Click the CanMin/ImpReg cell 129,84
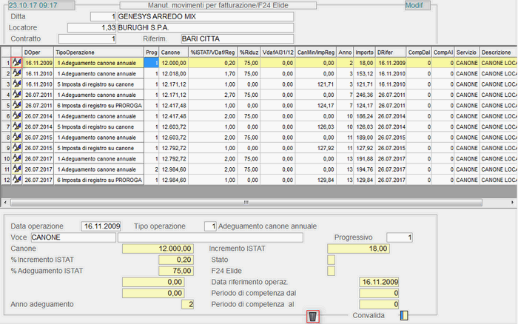Image resolution: width=518 pixels, height=324 pixels. [x=316, y=180]
